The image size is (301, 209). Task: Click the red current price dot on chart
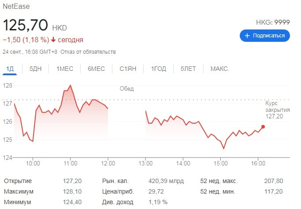click(x=263, y=127)
